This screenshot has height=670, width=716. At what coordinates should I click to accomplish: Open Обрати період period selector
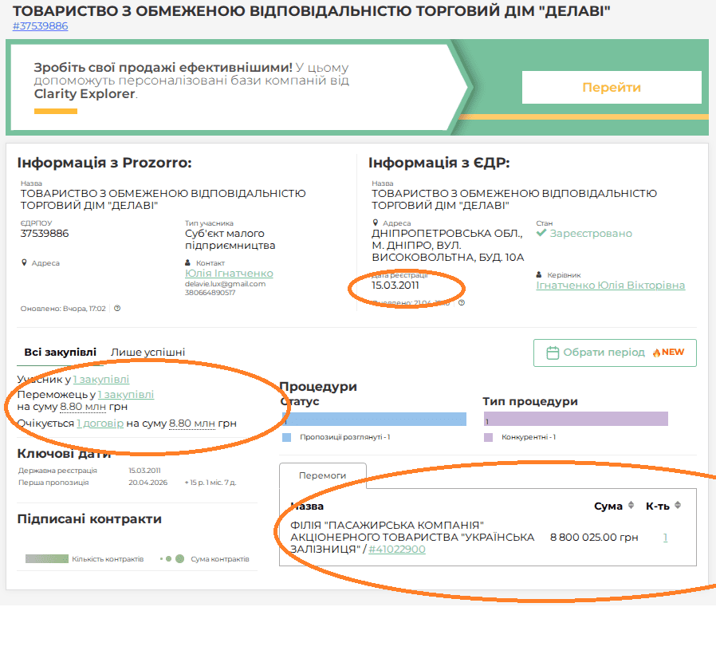tap(615, 353)
